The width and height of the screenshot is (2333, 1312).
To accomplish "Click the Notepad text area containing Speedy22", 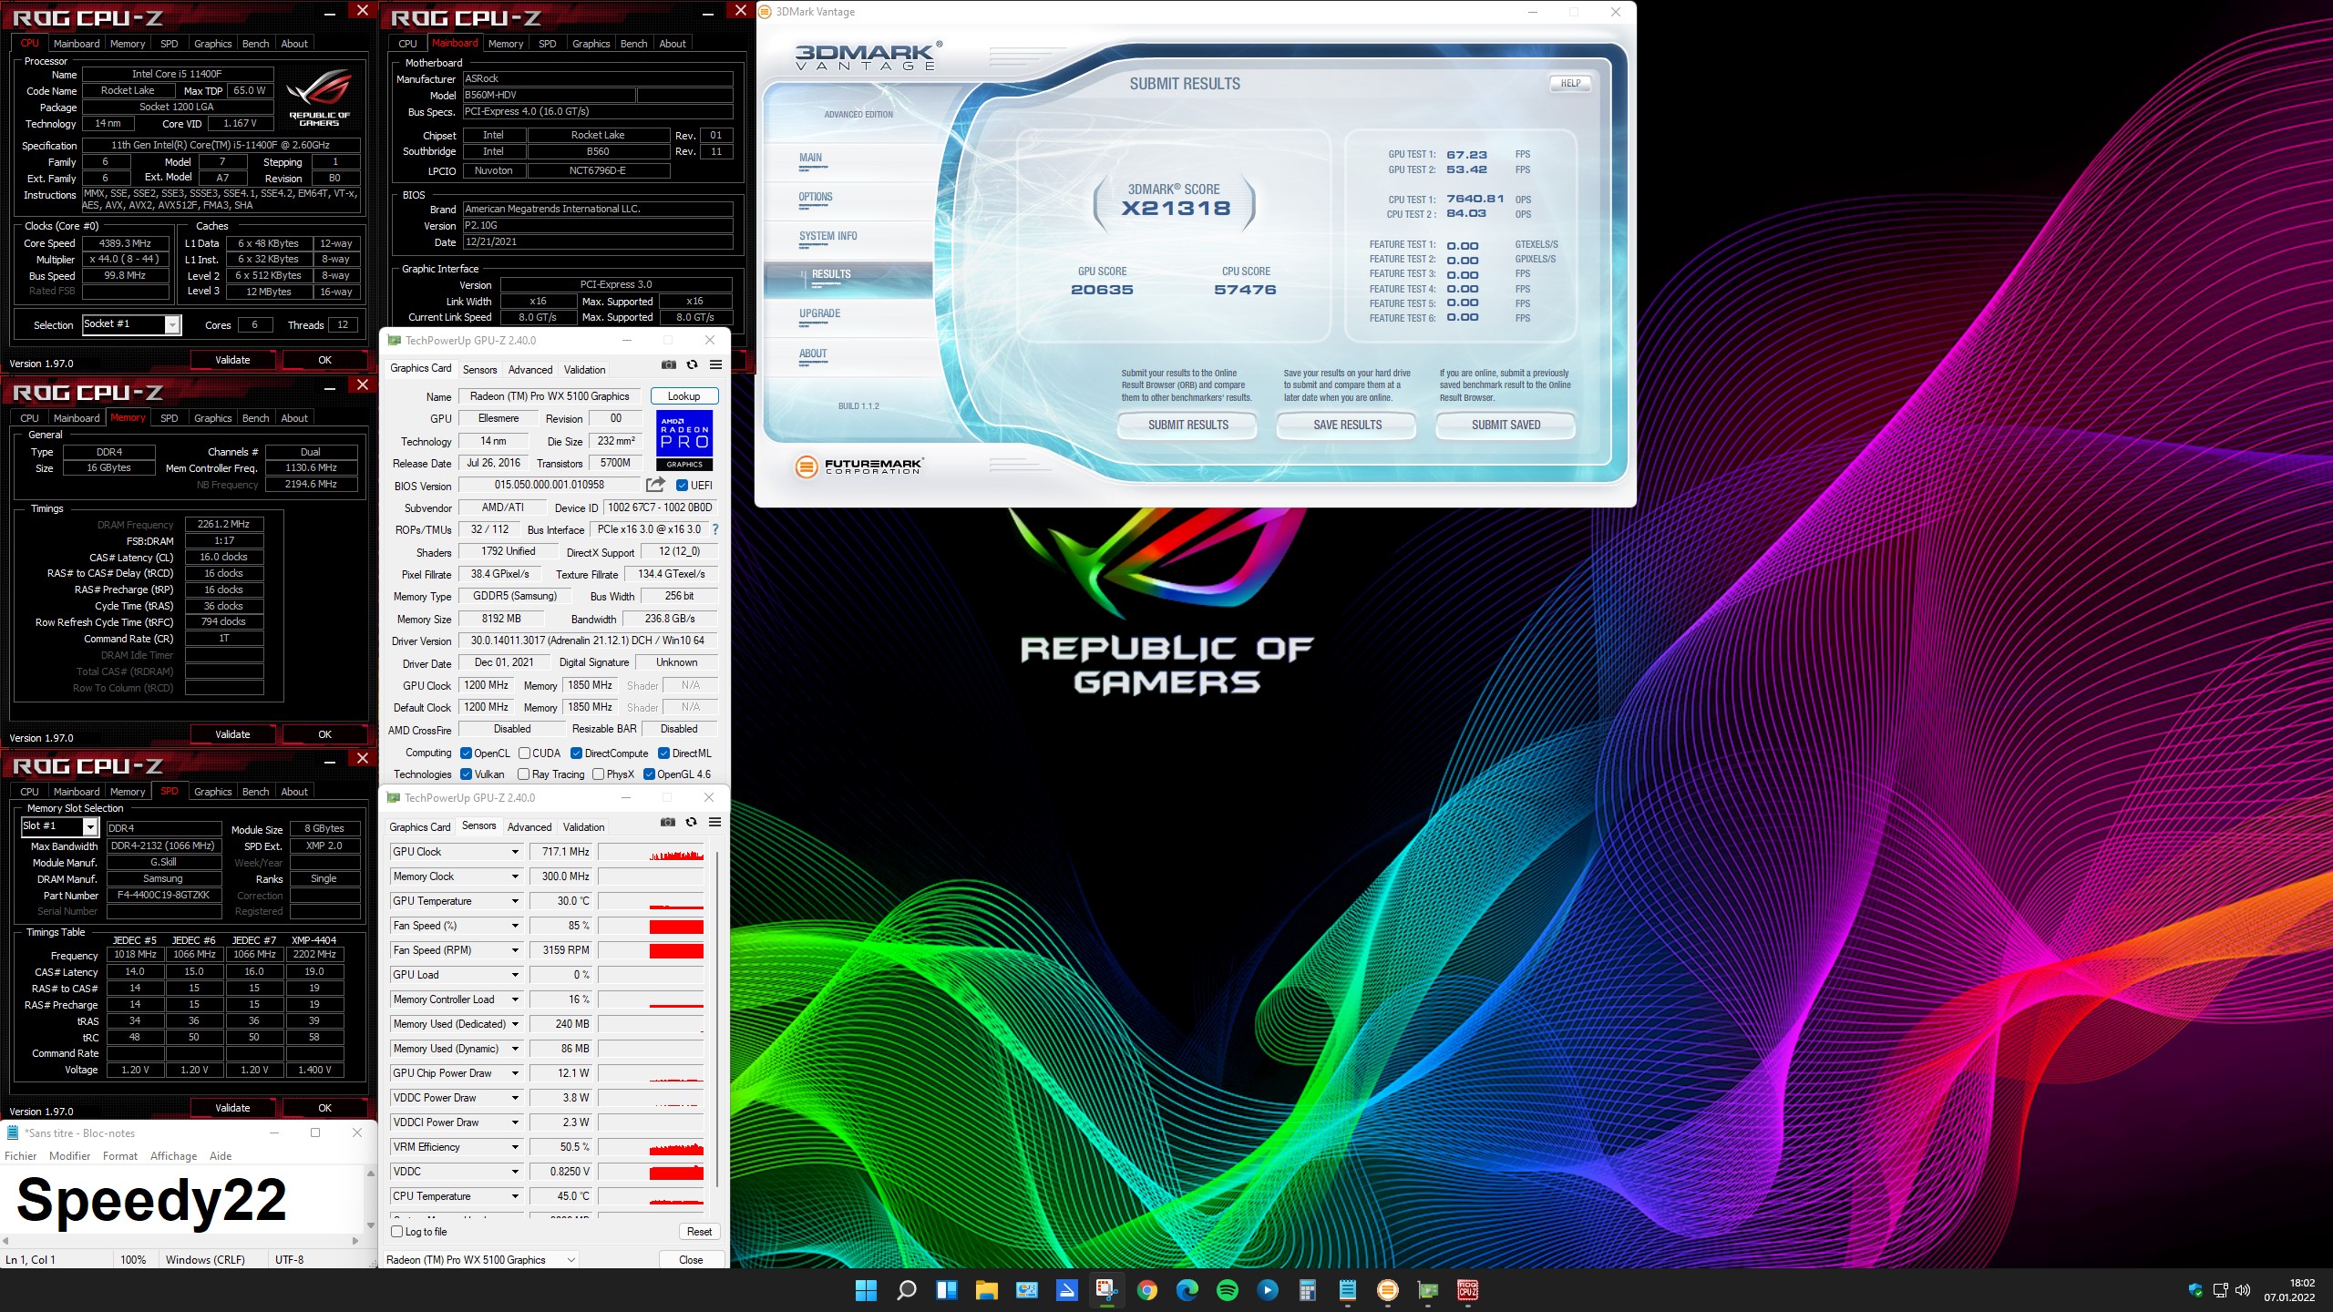I will [182, 1199].
